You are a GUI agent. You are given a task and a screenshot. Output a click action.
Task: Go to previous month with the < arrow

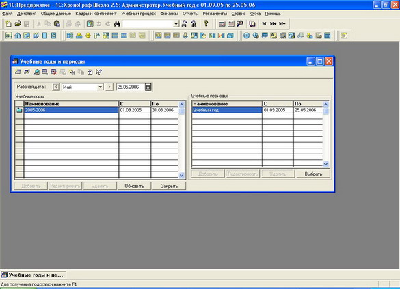[56, 87]
